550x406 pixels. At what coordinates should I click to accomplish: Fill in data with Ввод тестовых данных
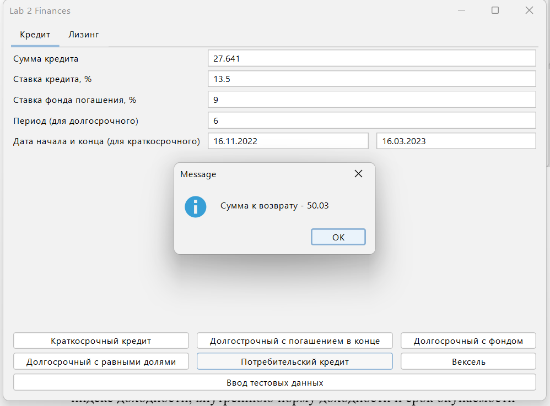click(274, 382)
